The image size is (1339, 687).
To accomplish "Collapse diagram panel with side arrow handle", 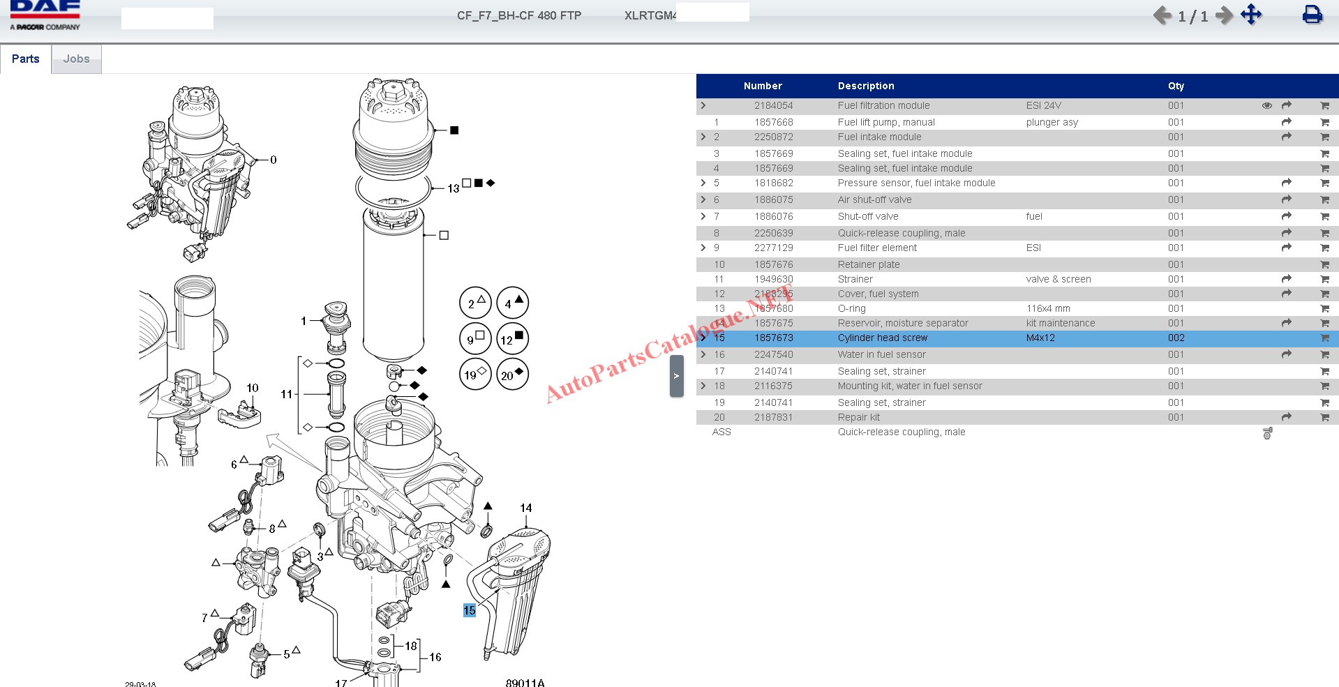I will pos(676,376).
